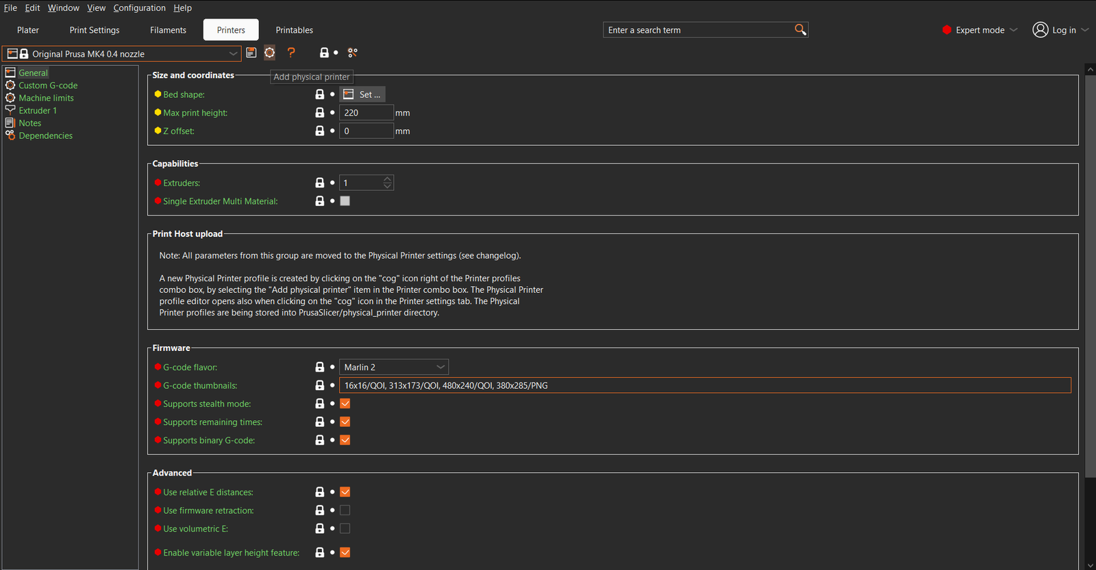Click lock icon beside Z offset
1096x570 pixels.
click(320, 131)
